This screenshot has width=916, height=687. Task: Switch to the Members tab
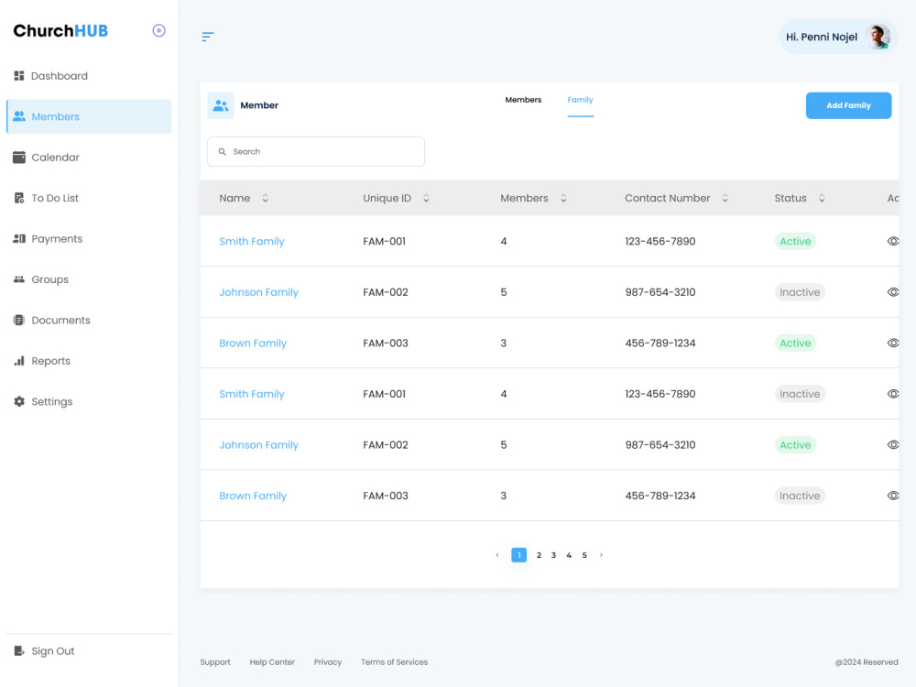point(523,100)
